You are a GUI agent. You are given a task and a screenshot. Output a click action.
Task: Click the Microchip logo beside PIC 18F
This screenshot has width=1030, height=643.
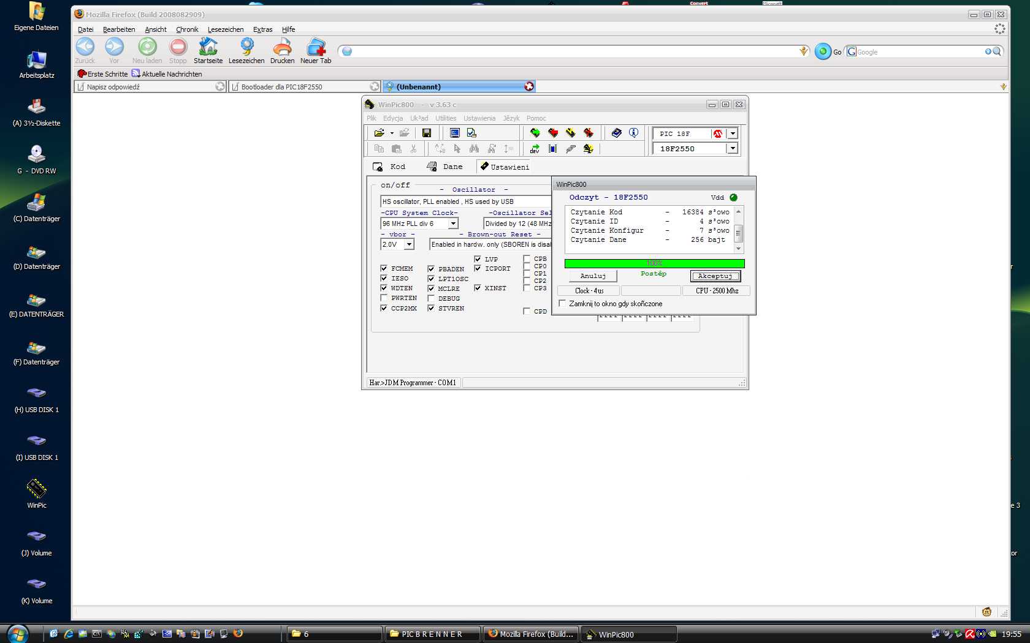click(x=718, y=133)
